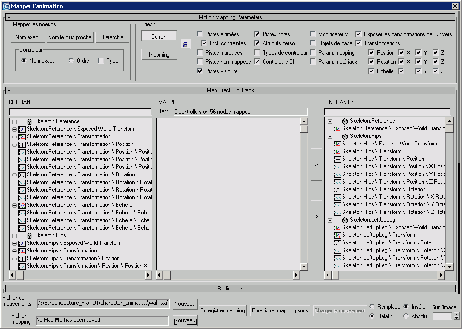Viewport: 462px width, 329px height.
Task: Click the cube icon of Skeleton:Reference in ENTRANT
Action: click(345, 121)
